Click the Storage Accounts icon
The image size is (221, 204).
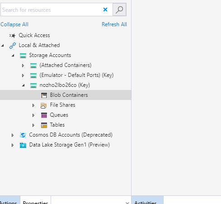pos(23,56)
